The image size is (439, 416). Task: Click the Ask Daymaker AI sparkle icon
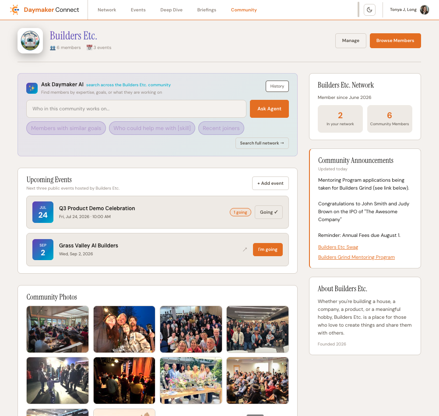pyautogui.click(x=32, y=88)
